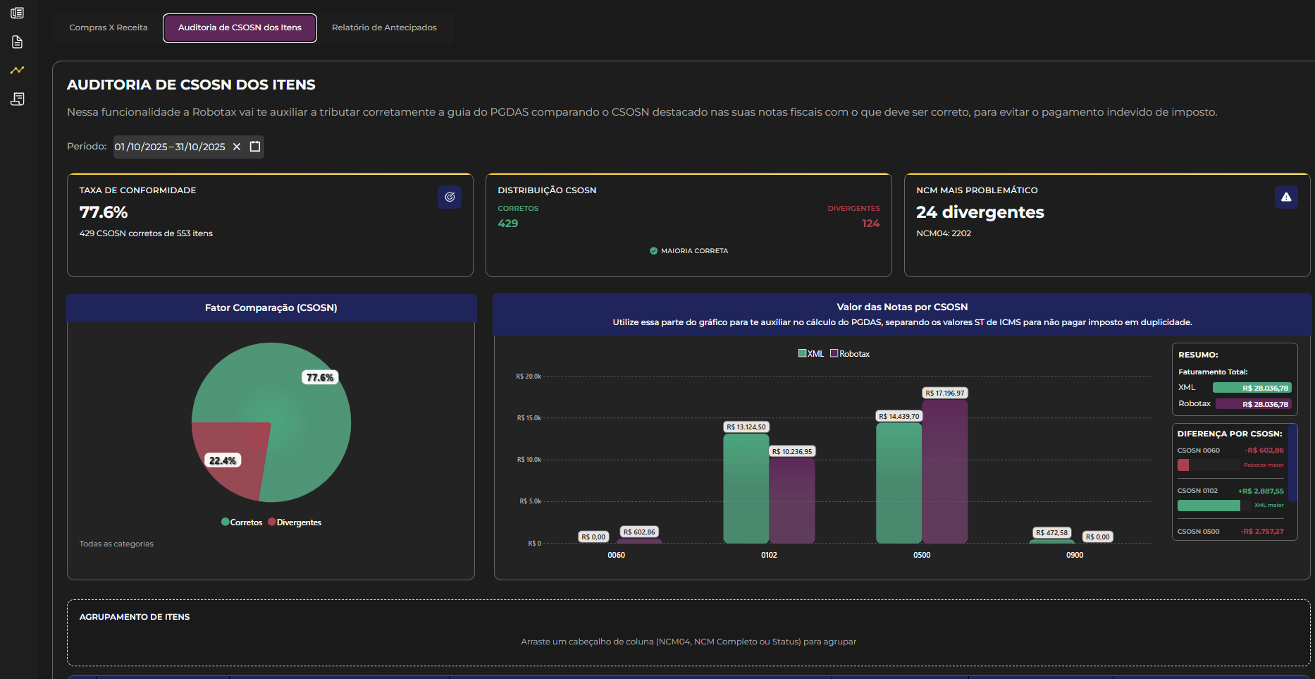Click target icon on Taxa de Conformidade card
The image size is (1315, 679).
coord(450,197)
